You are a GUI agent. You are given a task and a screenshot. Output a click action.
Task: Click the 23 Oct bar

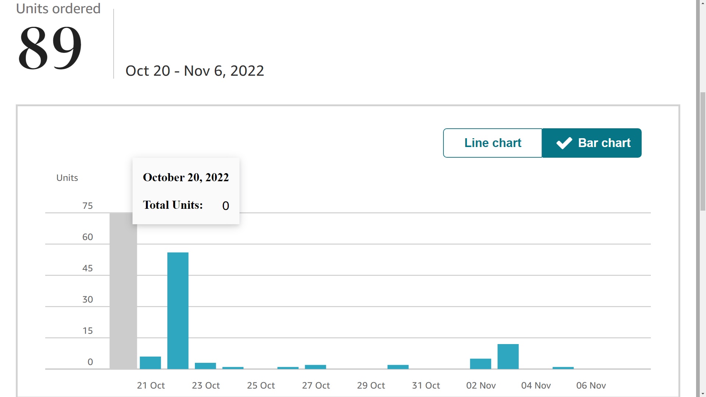click(206, 366)
